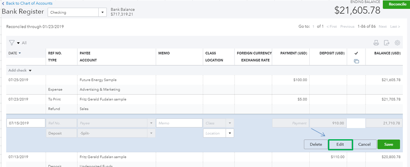
Task: Select the 07/13/2019 date cell
Action: tap(18, 157)
